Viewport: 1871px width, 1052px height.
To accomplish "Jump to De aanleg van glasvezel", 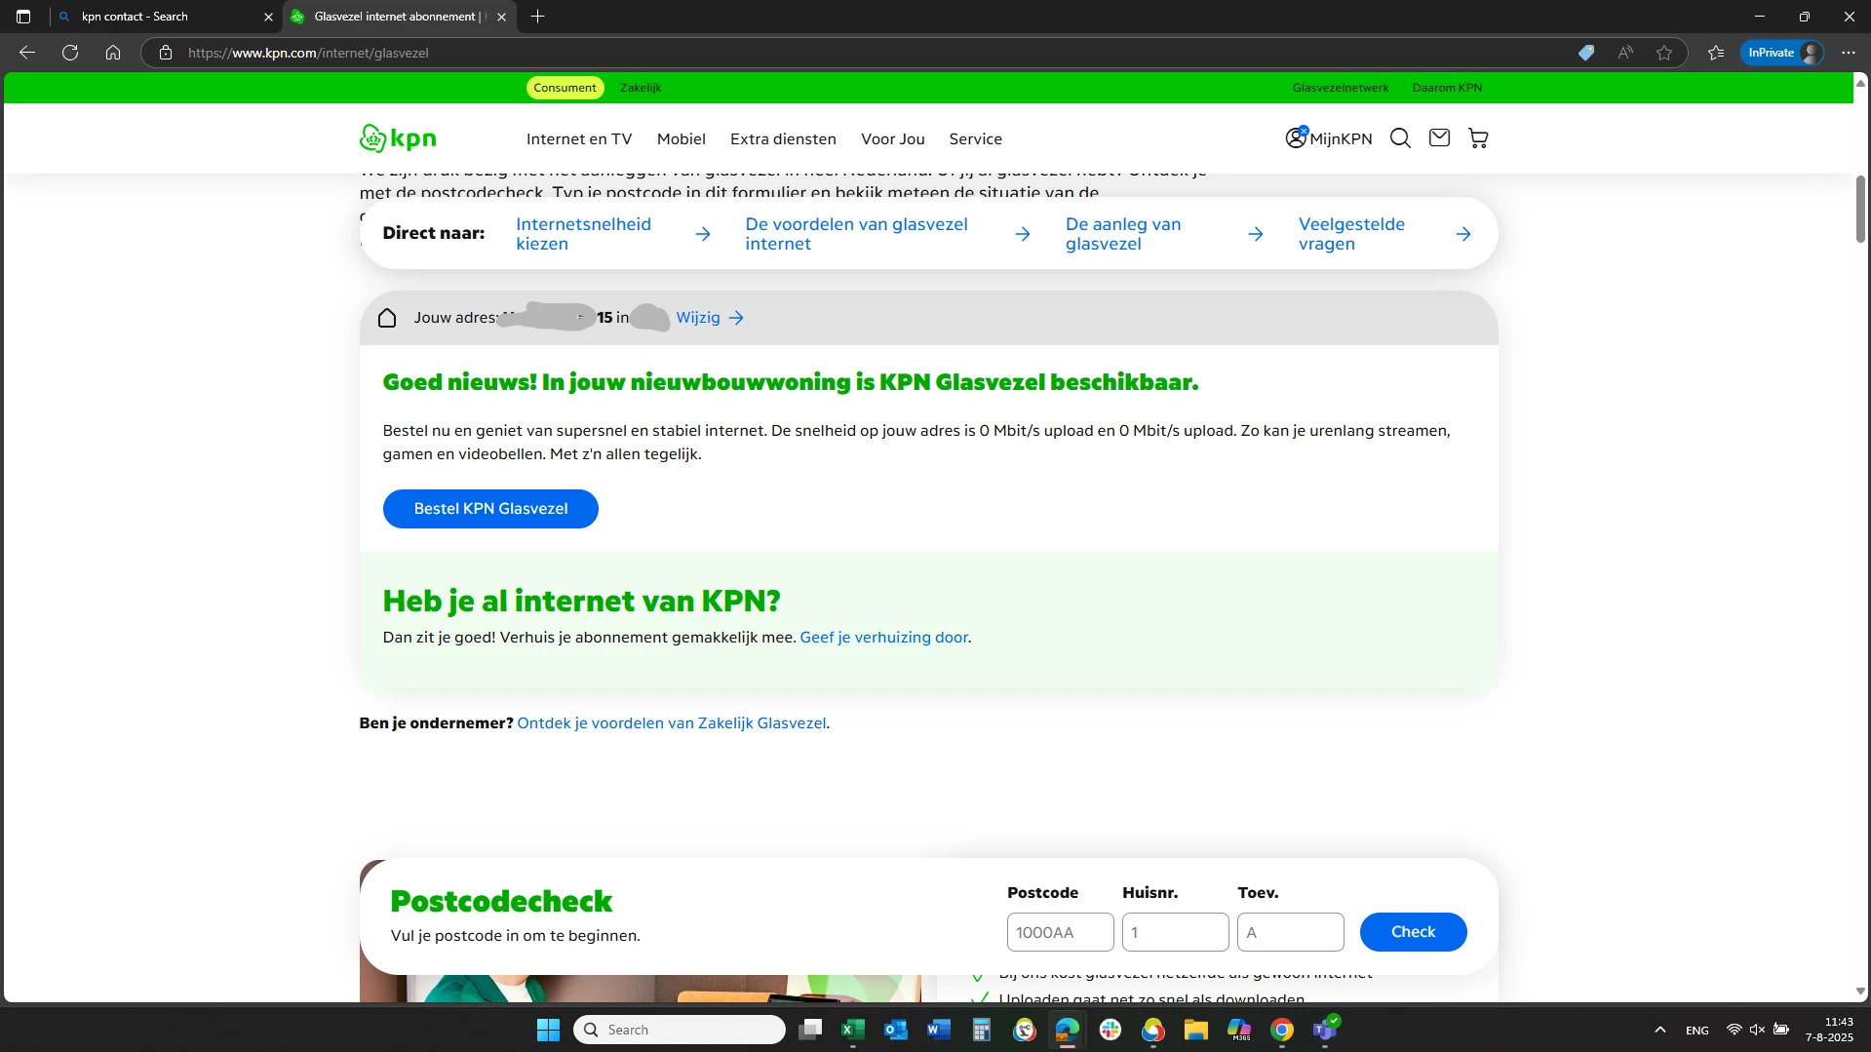I will [x=1123, y=234].
